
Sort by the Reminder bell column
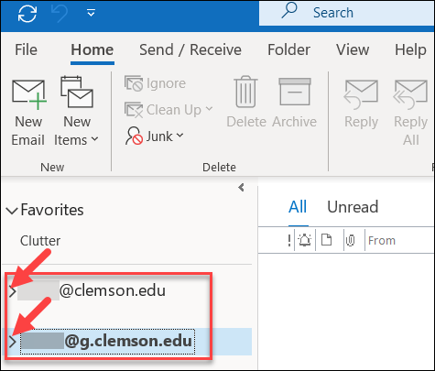[305, 241]
